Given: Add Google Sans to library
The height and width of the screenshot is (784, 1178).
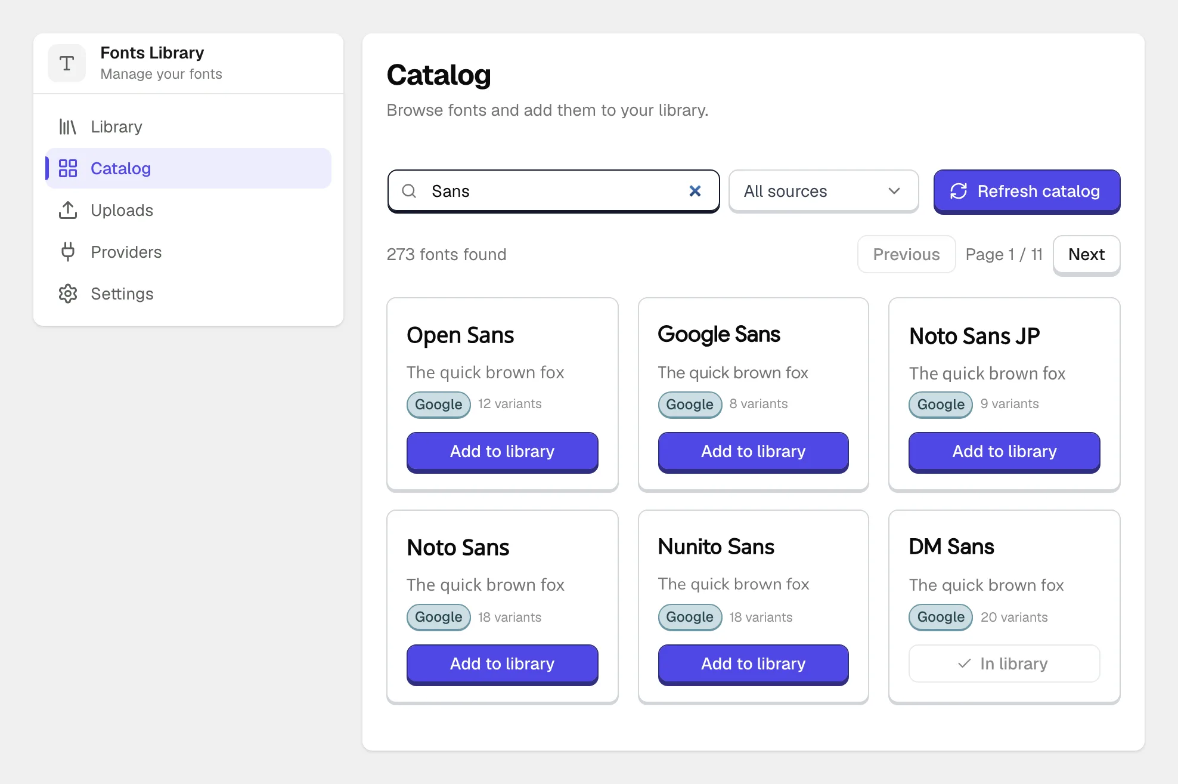Looking at the screenshot, I should (x=753, y=452).
